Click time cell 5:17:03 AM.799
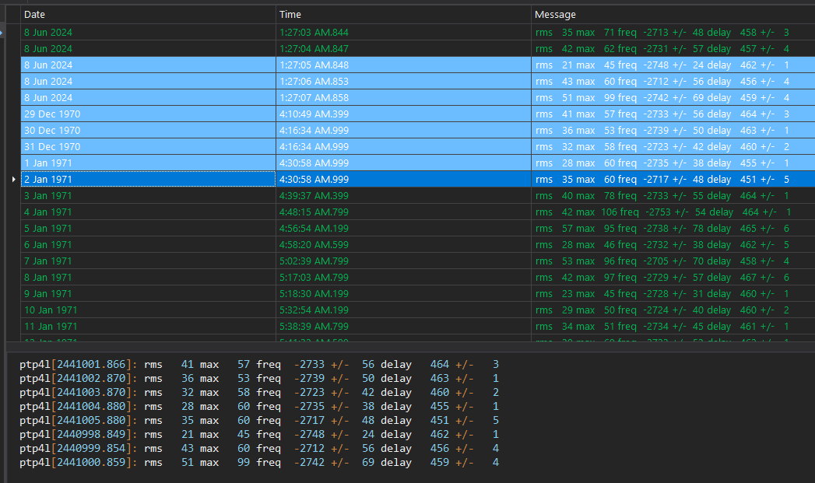 click(x=403, y=278)
